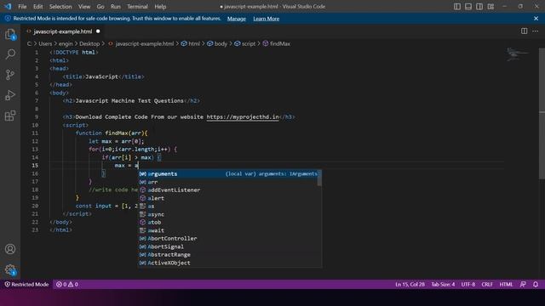Click the Learn More link
Image resolution: width=545 pixels, height=306 pixels.
pyautogui.click(x=267, y=19)
